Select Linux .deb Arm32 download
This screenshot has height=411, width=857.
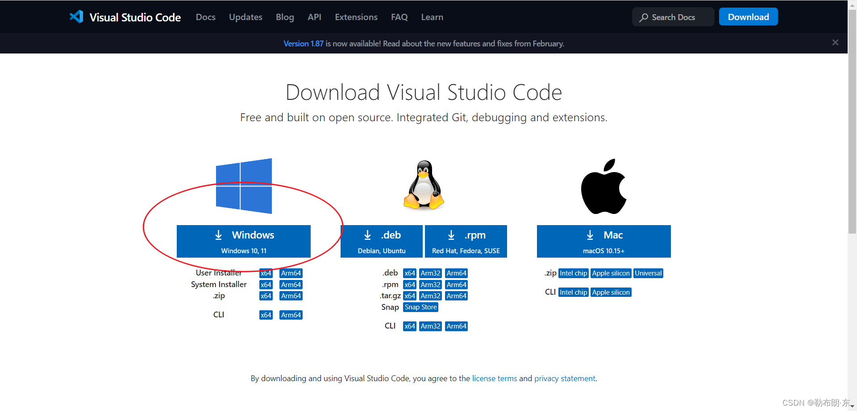[x=431, y=273]
